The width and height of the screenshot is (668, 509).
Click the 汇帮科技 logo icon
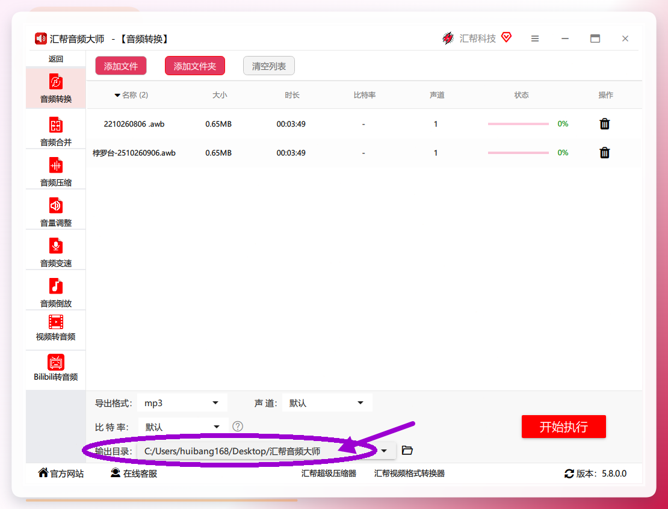click(x=448, y=39)
